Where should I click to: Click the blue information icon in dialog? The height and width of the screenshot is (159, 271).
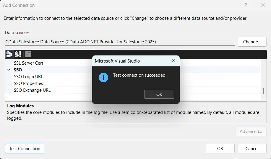pyautogui.click(x=103, y=77)
